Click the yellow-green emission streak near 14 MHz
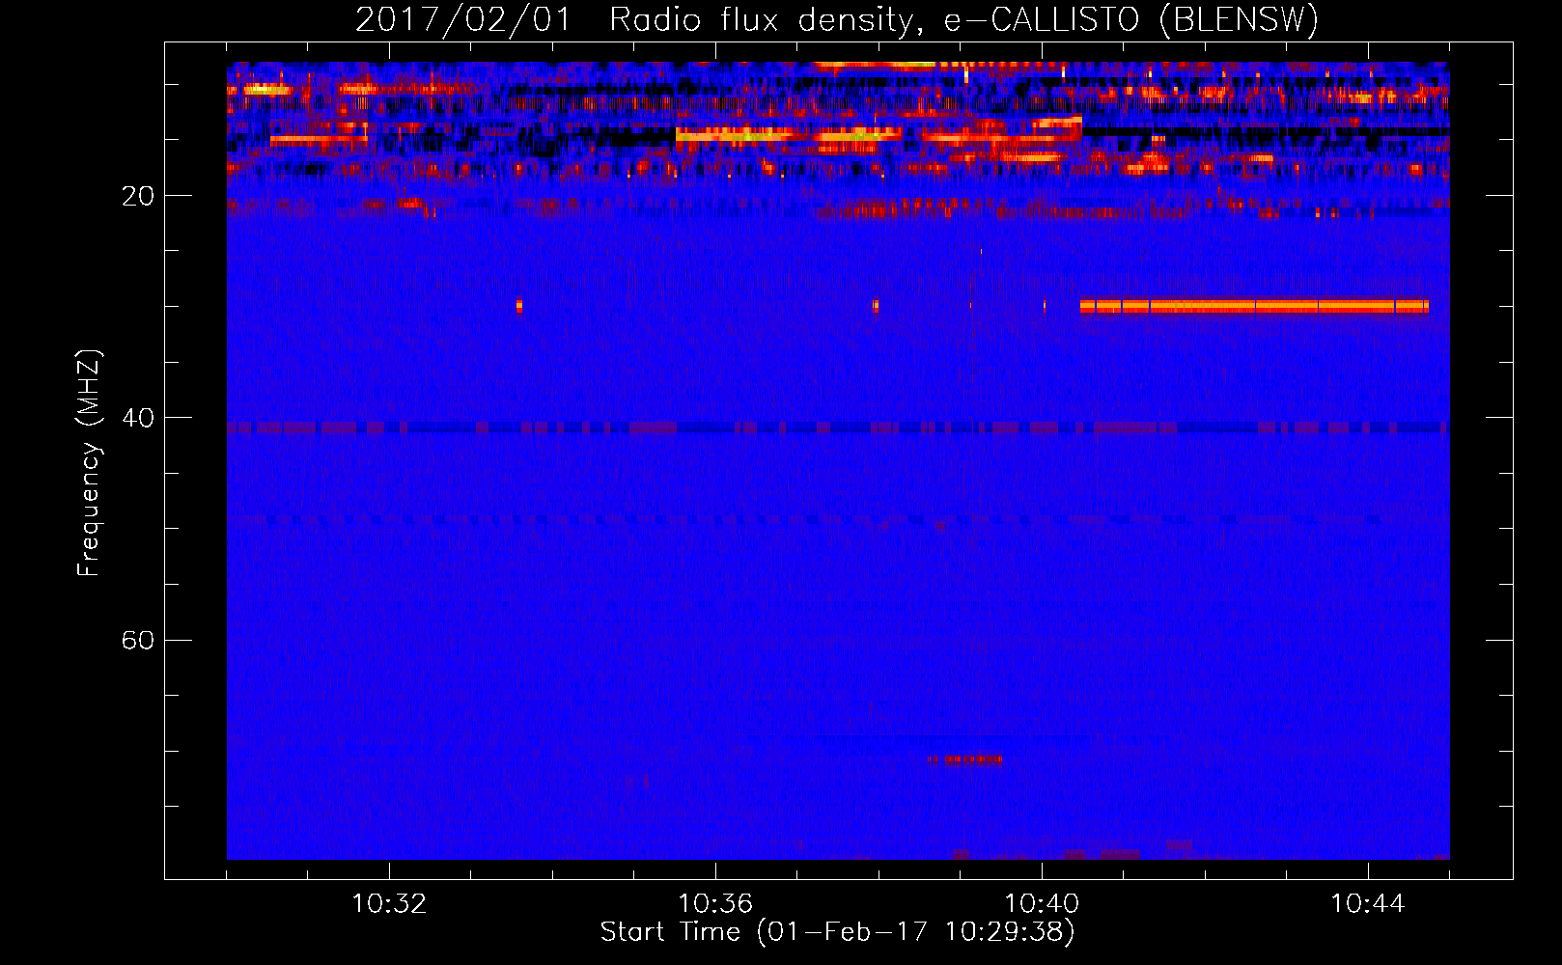 [789, 135]
